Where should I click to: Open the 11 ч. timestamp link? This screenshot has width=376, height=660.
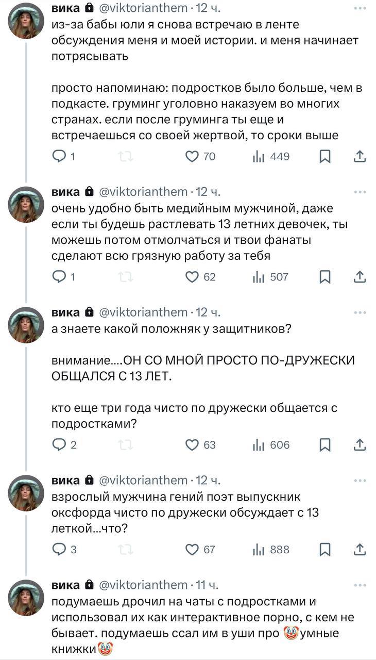(x=208, y=585)
